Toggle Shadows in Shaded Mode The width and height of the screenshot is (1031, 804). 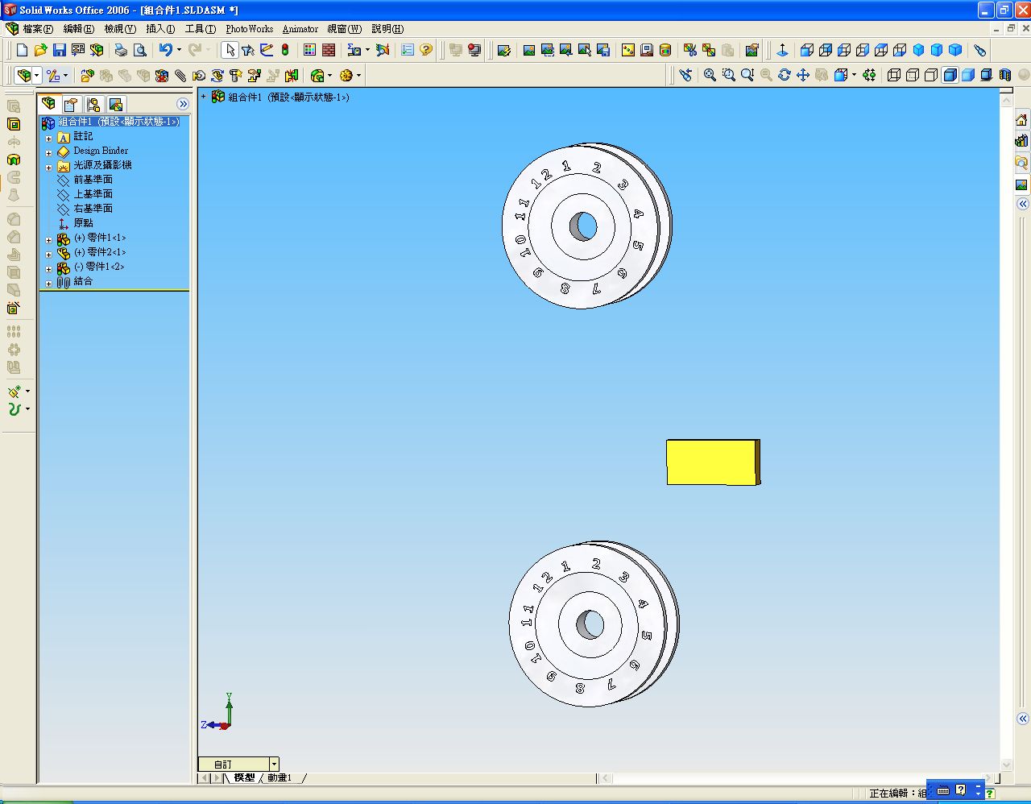click(x=986, y=75)
